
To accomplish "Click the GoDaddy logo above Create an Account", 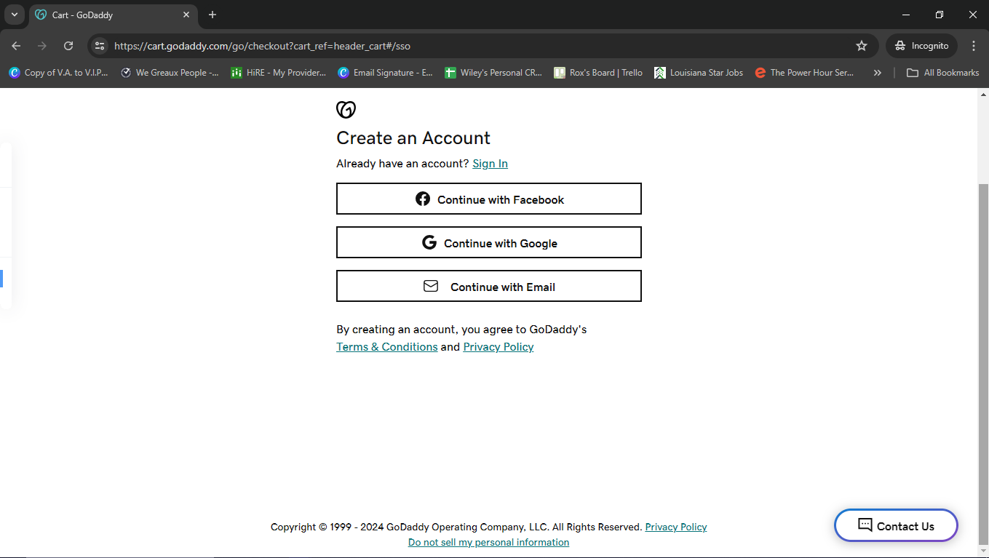I will pos(346,109).
